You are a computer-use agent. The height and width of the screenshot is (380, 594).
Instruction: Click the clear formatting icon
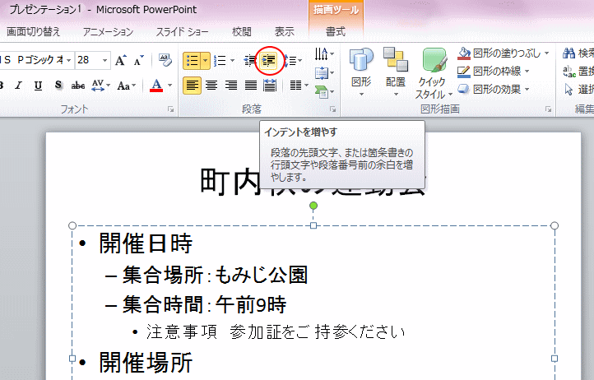click(165, 60)
